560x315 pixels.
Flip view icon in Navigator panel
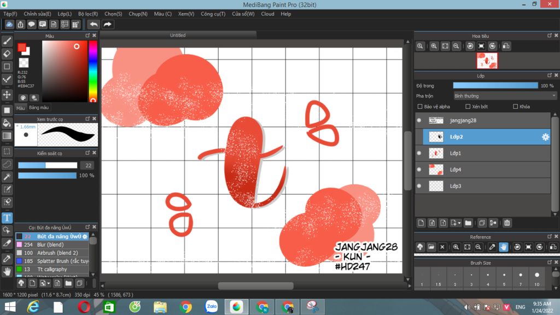[x=506, y=46]
